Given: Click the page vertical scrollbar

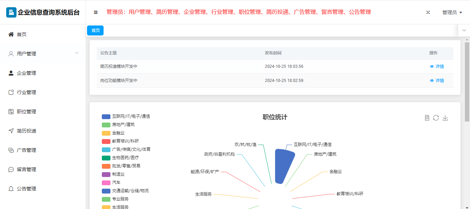Looking at the screenshot, I should coord(467,82).
